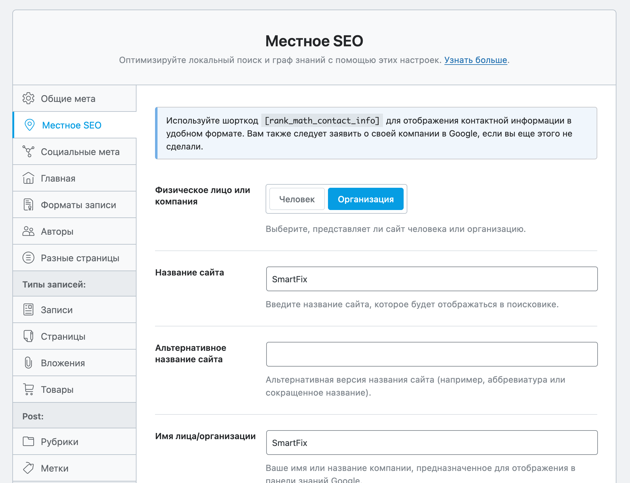Click the Название сайта label
The image size is (630, 483).
[x=190, y=272]
